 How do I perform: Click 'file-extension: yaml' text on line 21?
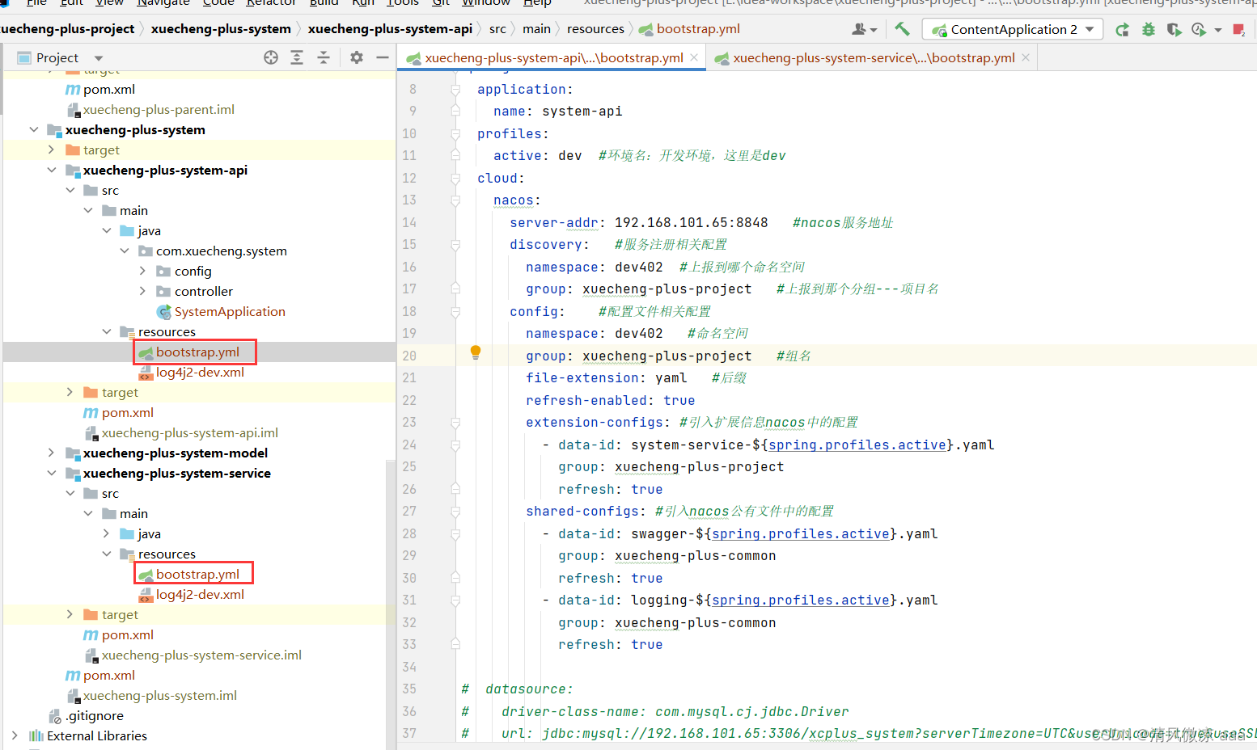click(607, 378)
